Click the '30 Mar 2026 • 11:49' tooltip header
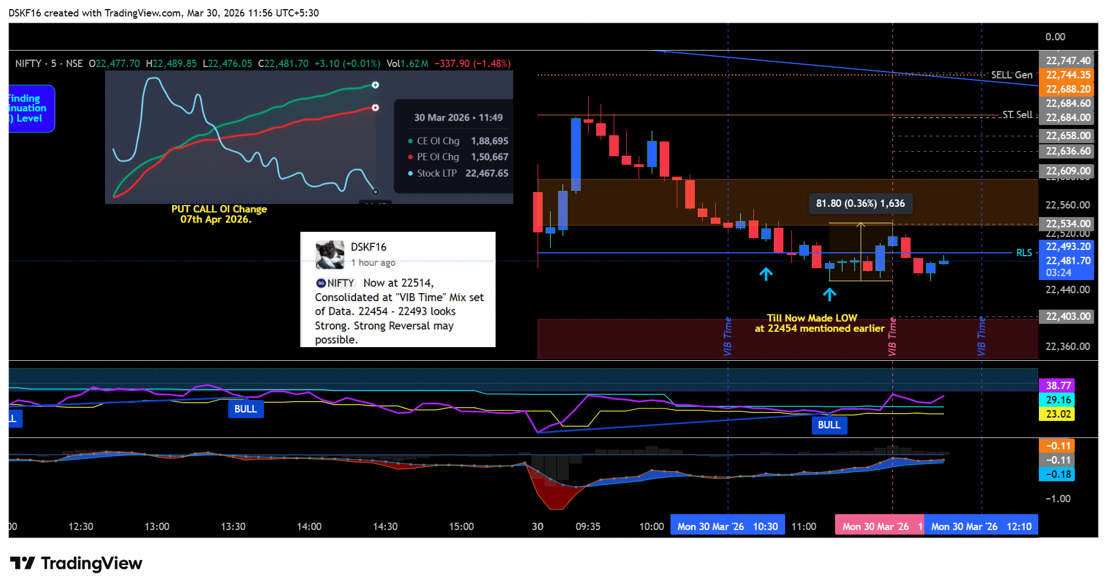The width and height of the screenshot is (1107, 588). pos(458,118)
